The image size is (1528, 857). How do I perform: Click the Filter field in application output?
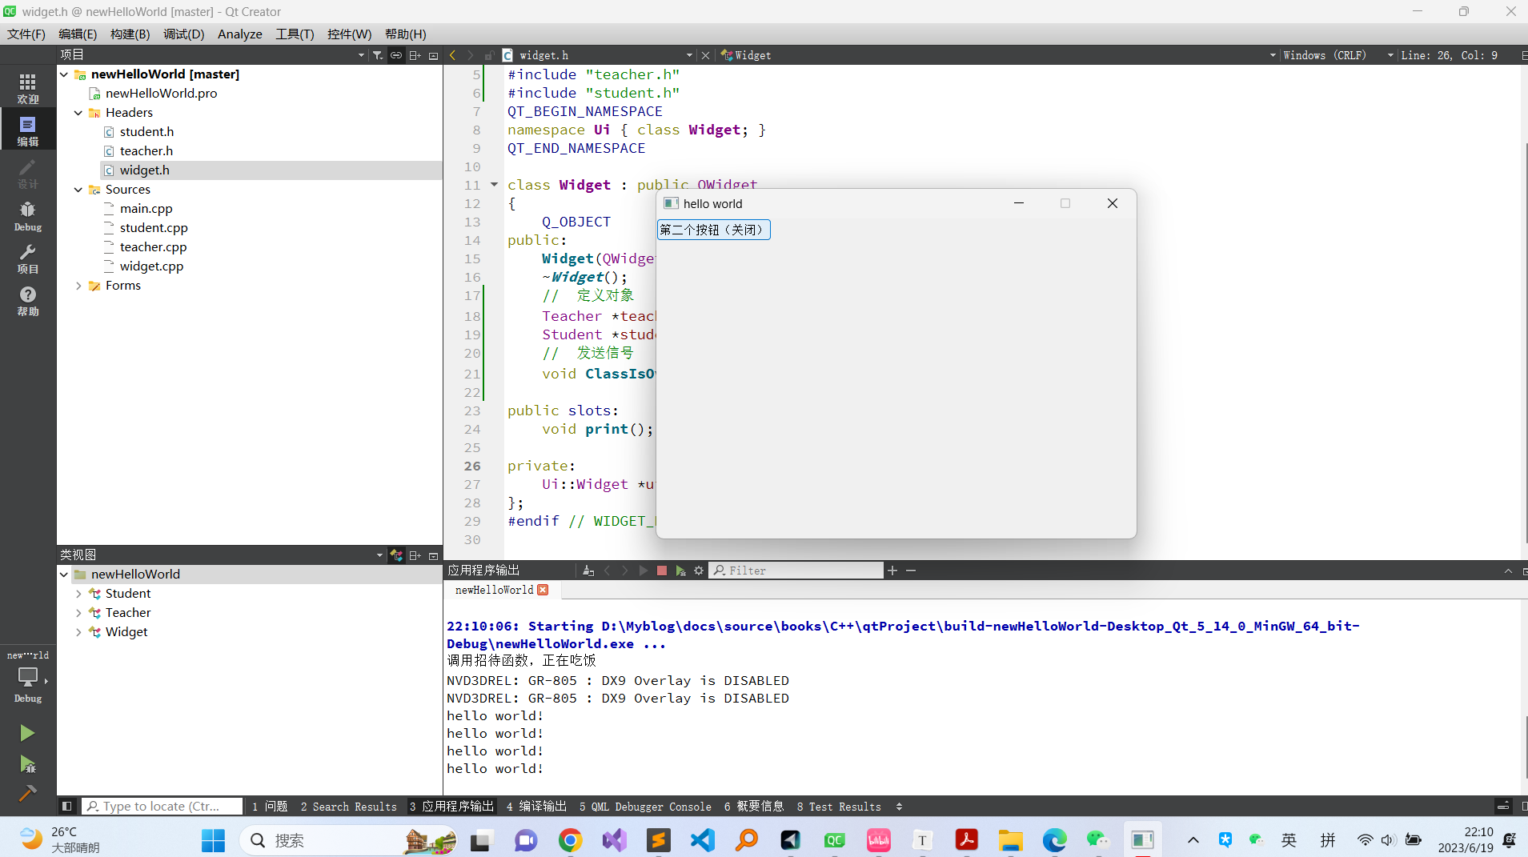[x=796, y=571]
